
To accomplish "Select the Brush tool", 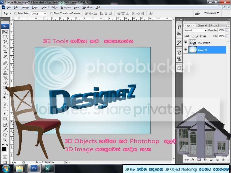I will [x=5, y=68].
